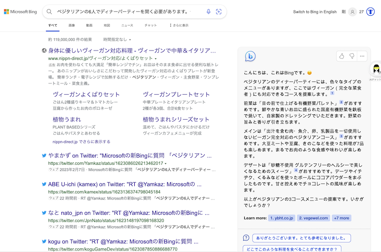Screen dimensions: 381x252
Task: Switch to the 地図 tab
Action: click(107, 25)
